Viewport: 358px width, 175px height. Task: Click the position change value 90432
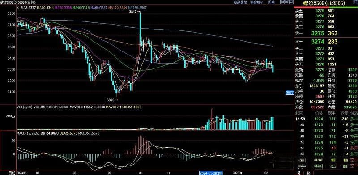tap(351, 102)
